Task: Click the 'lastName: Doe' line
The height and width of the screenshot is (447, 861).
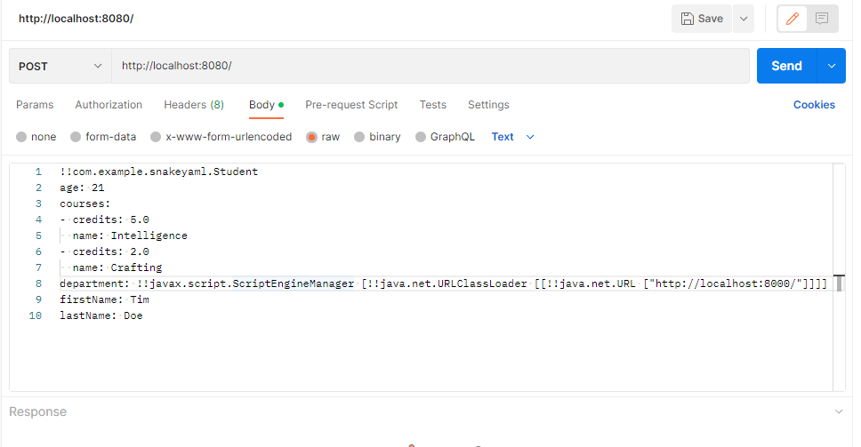Action: 101,315
